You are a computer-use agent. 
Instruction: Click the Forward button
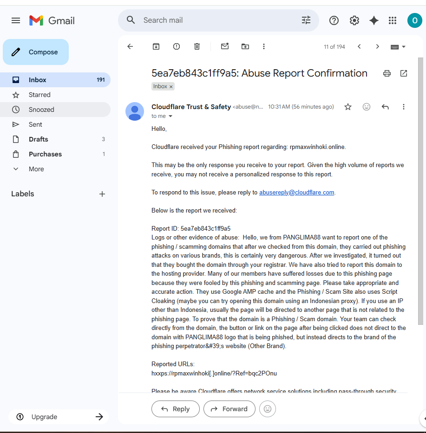(x=229, y=409)
